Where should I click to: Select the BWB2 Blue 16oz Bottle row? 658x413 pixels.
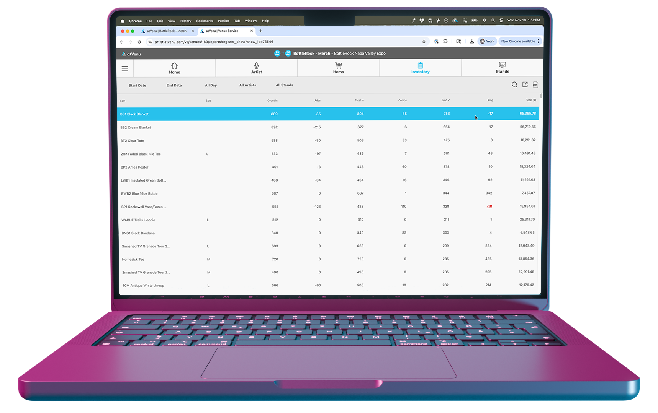click(x=329, y=193)
